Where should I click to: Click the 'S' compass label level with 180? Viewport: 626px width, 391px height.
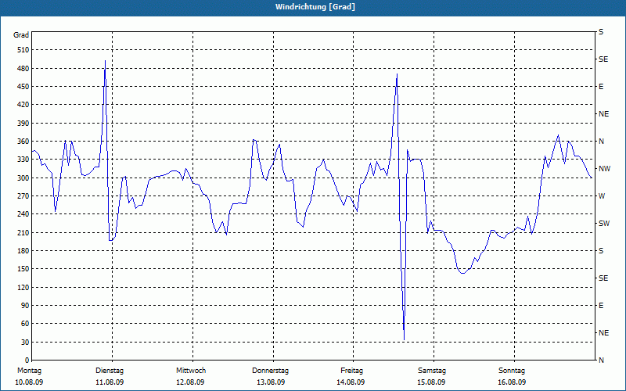(601, 251)
